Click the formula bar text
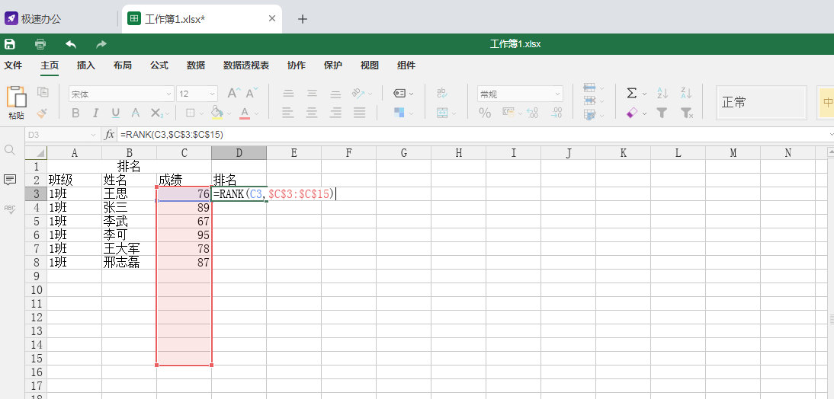 click(172, 135)
